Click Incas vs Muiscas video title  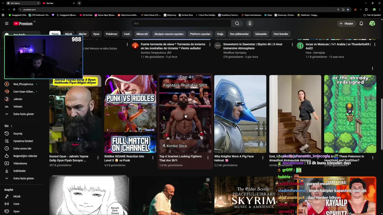tap(338, 46)
